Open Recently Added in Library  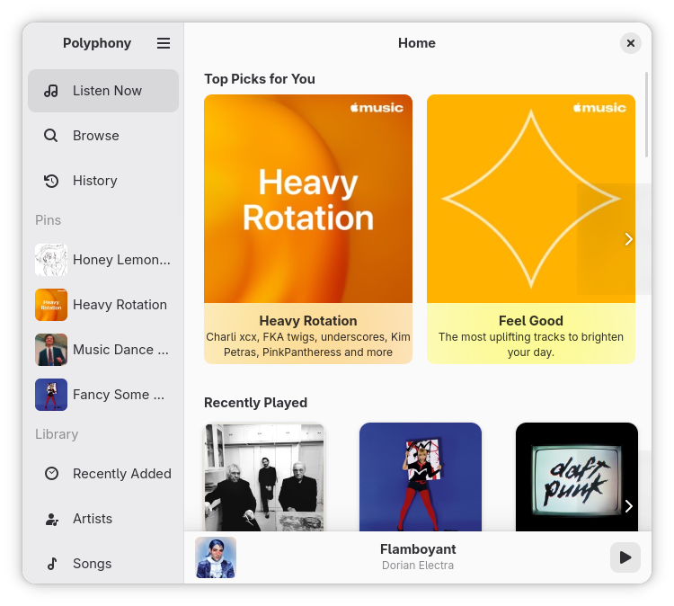(x=103, y=474)
